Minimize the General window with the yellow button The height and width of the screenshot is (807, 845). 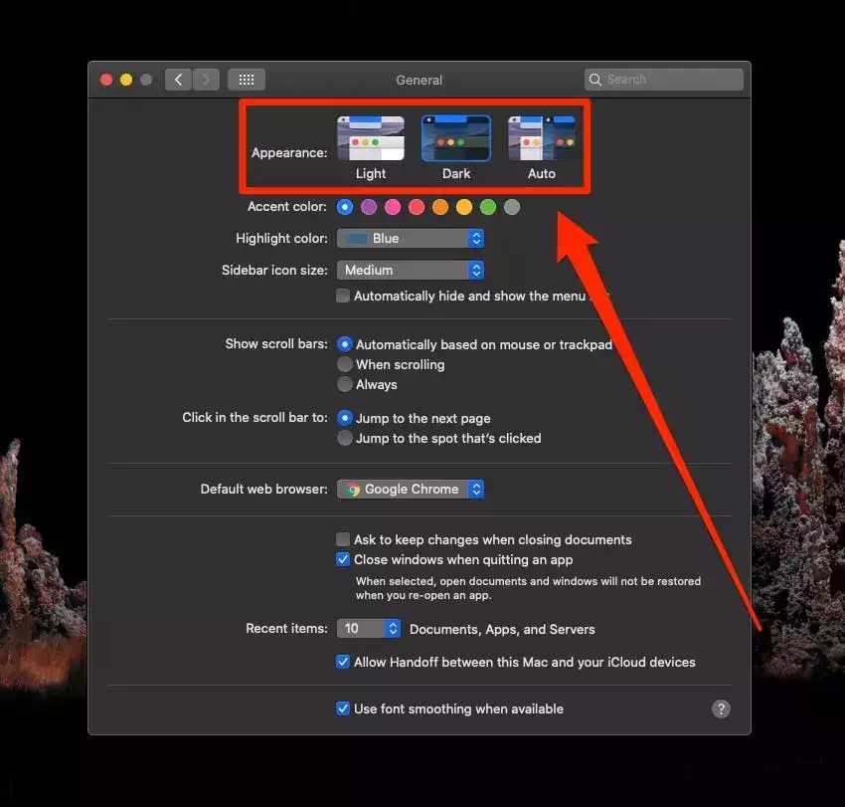click(x=126, y=80)
